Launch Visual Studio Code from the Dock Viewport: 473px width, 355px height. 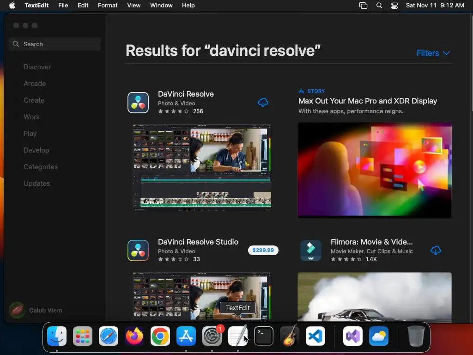pos(315,336)
